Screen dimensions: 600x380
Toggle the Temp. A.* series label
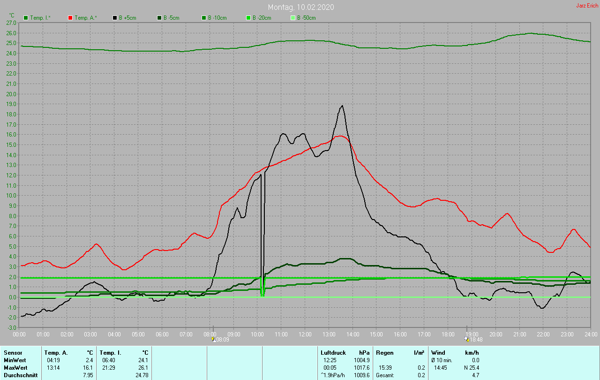tap(86, 18)
